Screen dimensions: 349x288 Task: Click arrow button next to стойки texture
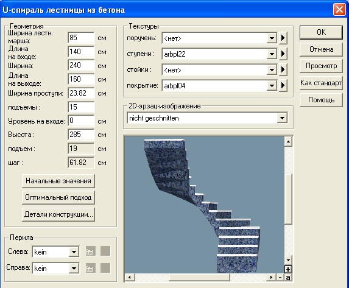point(283,69)
